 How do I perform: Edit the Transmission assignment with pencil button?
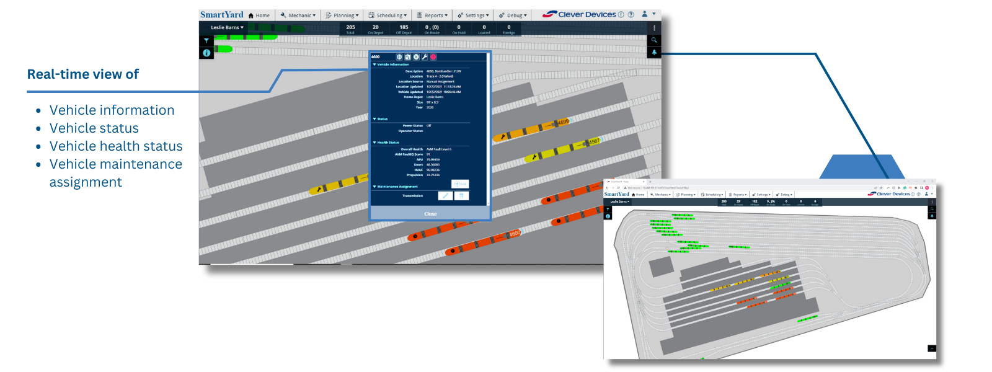point(445,196)
